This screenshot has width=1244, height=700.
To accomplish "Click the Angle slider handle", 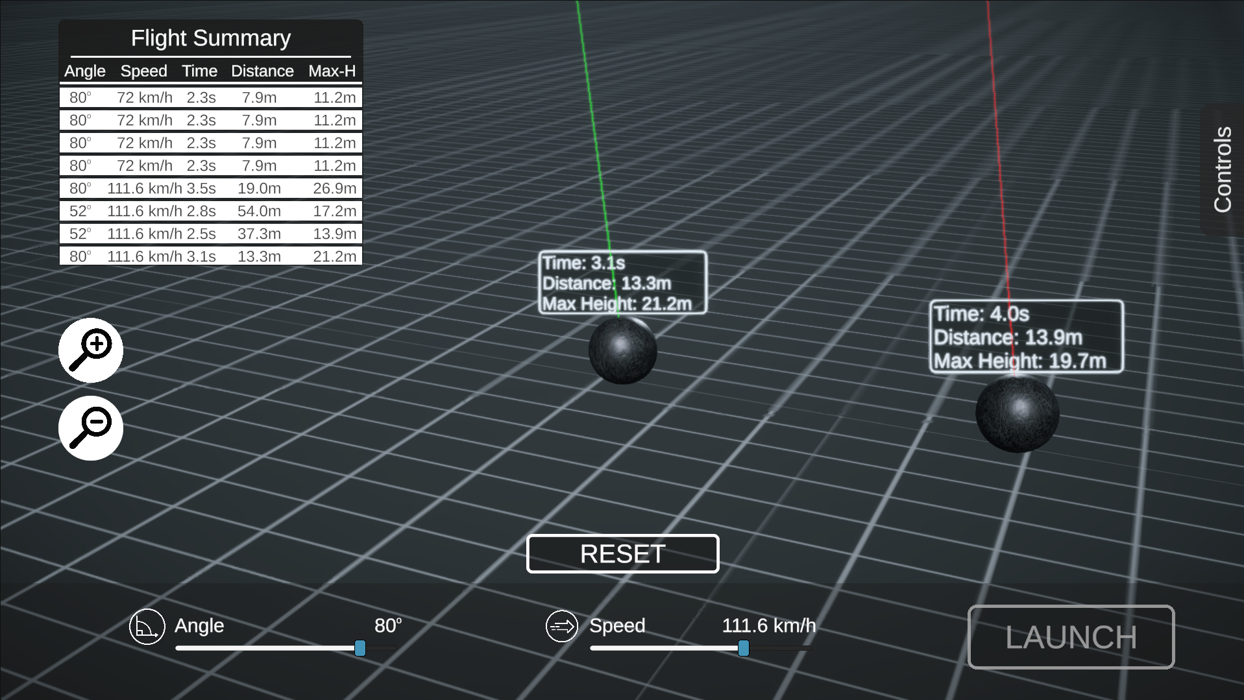I will (360, 648).
